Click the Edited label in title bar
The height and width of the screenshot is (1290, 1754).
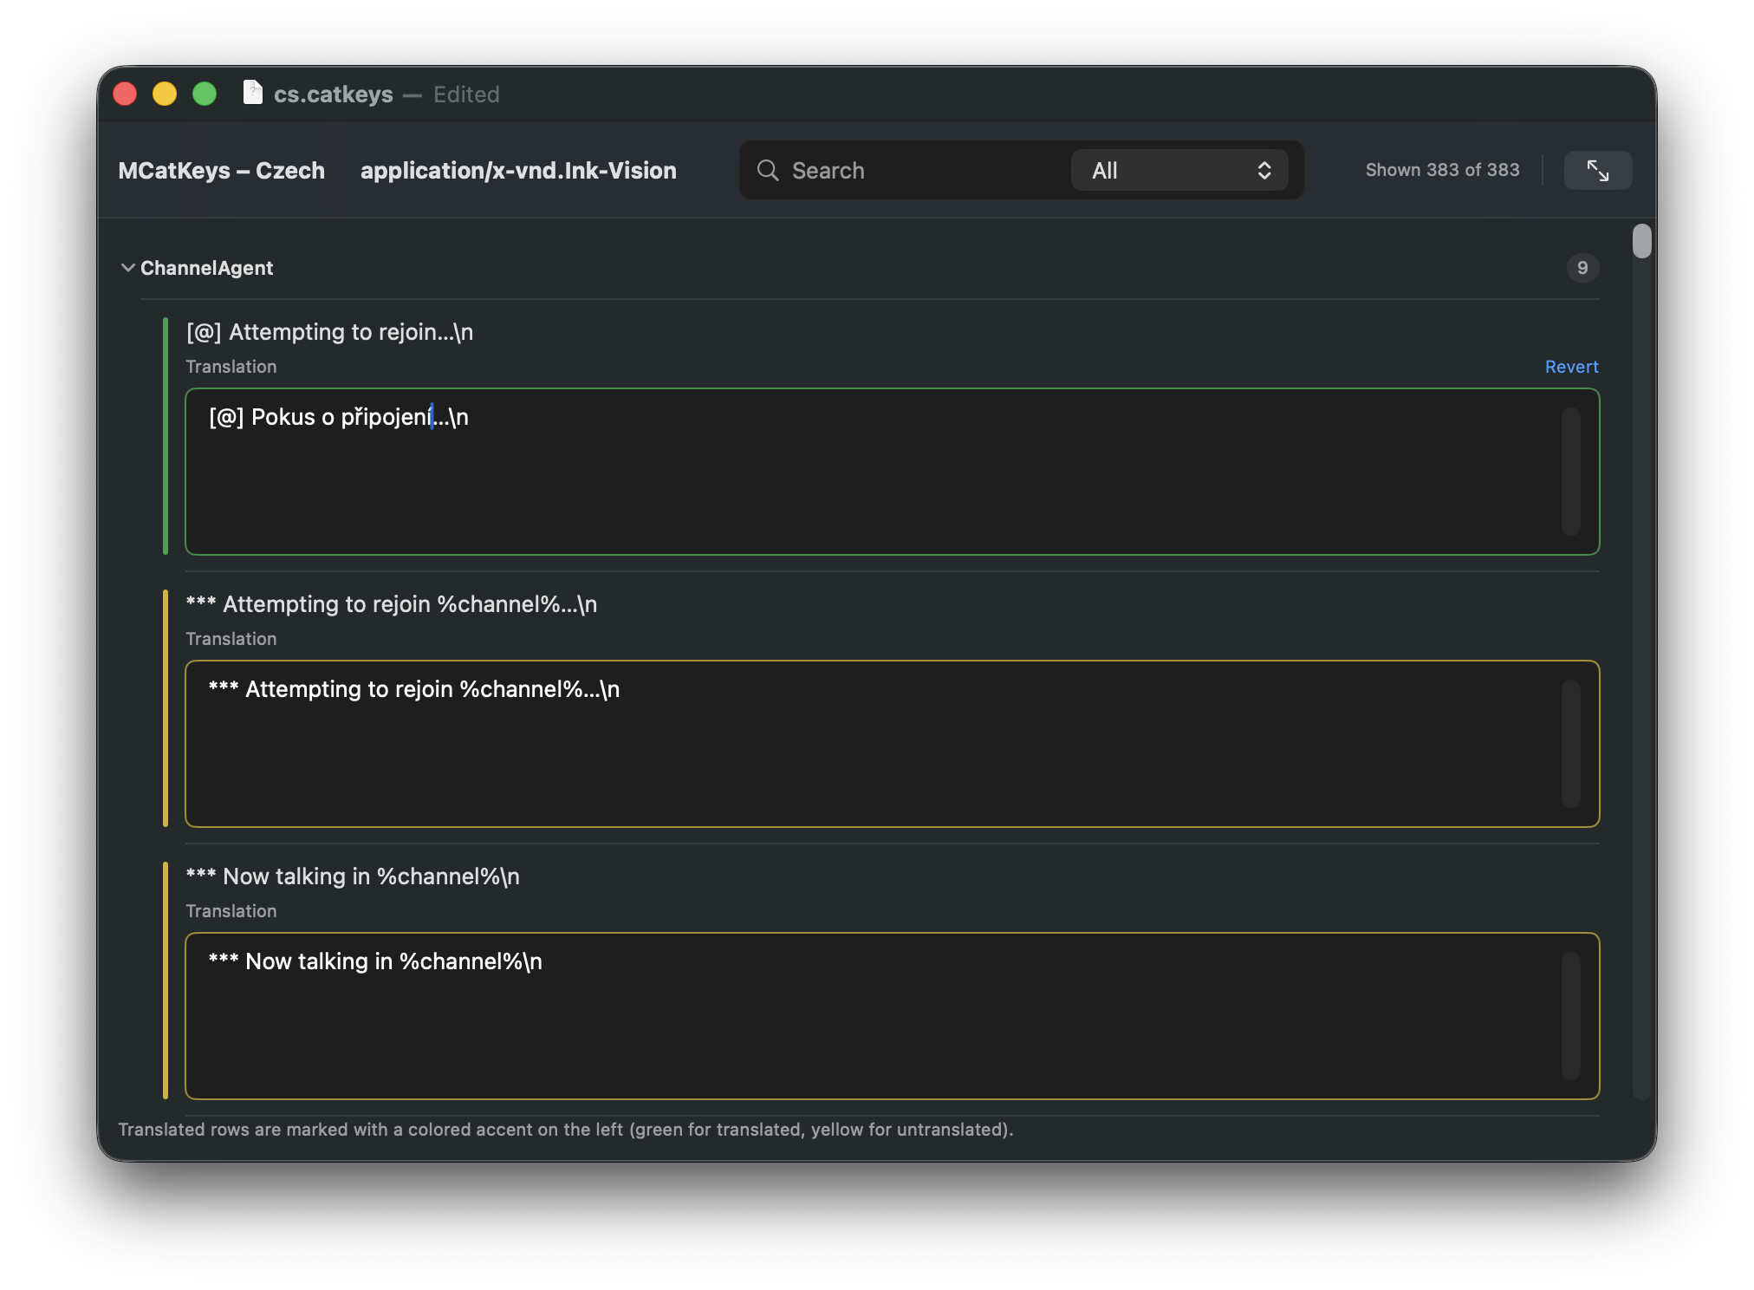point(466,94)
